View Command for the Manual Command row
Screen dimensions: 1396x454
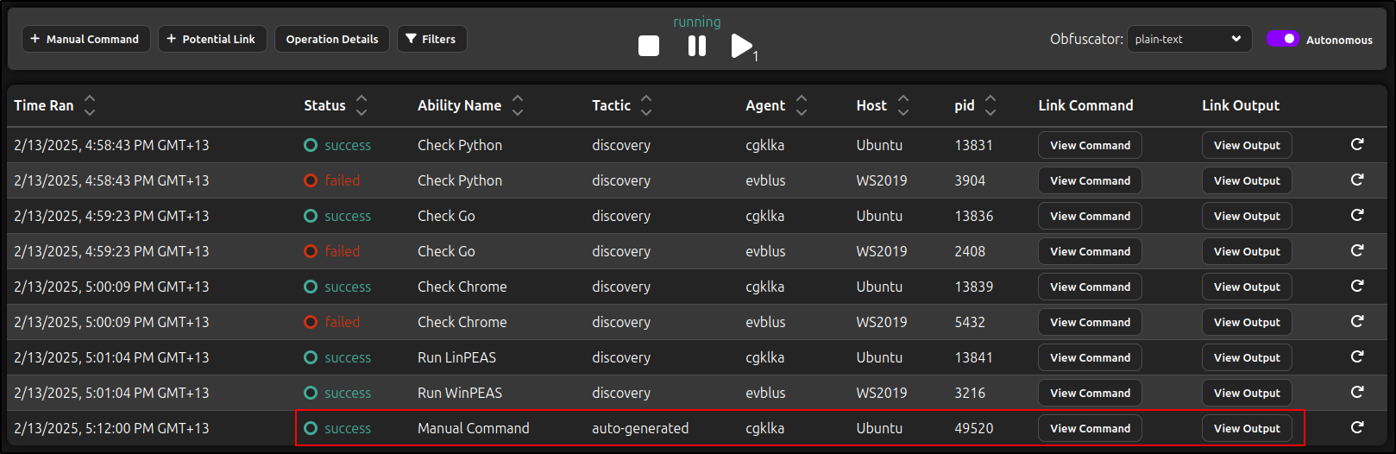pyautogui.click(x=1090, y=428)
